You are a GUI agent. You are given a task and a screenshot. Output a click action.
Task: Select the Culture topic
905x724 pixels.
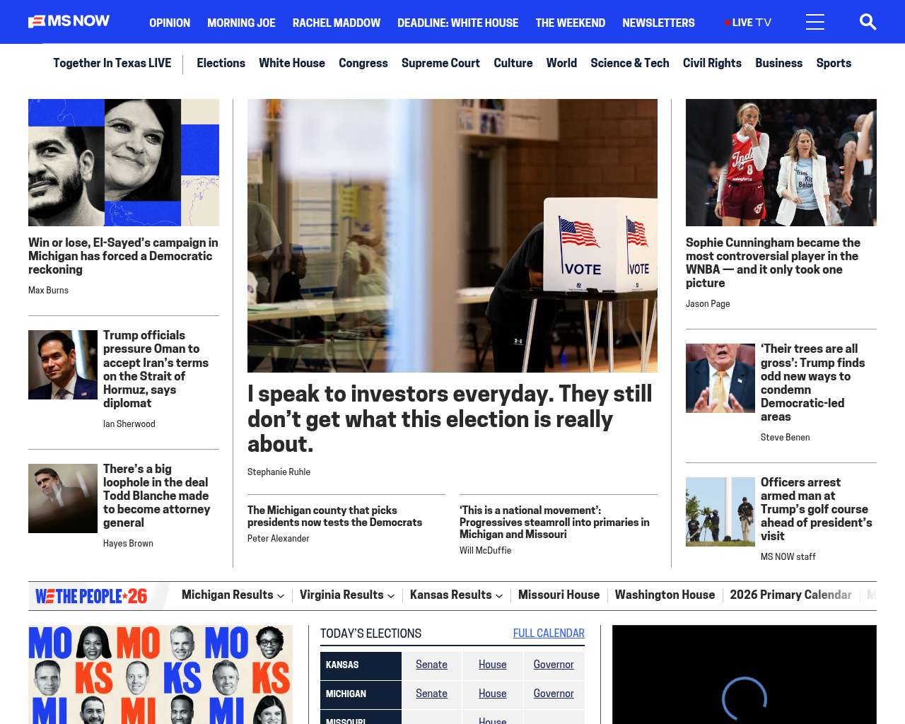point(513,63)
